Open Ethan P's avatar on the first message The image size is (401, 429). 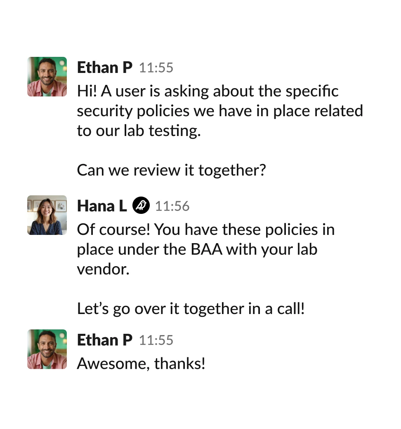click(47, 77)
